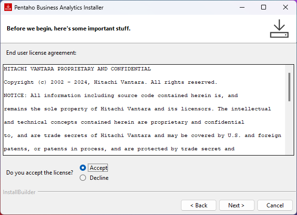Minimize the installer window
The height and width of the screenshot is (215, 297).
[242, 8]
